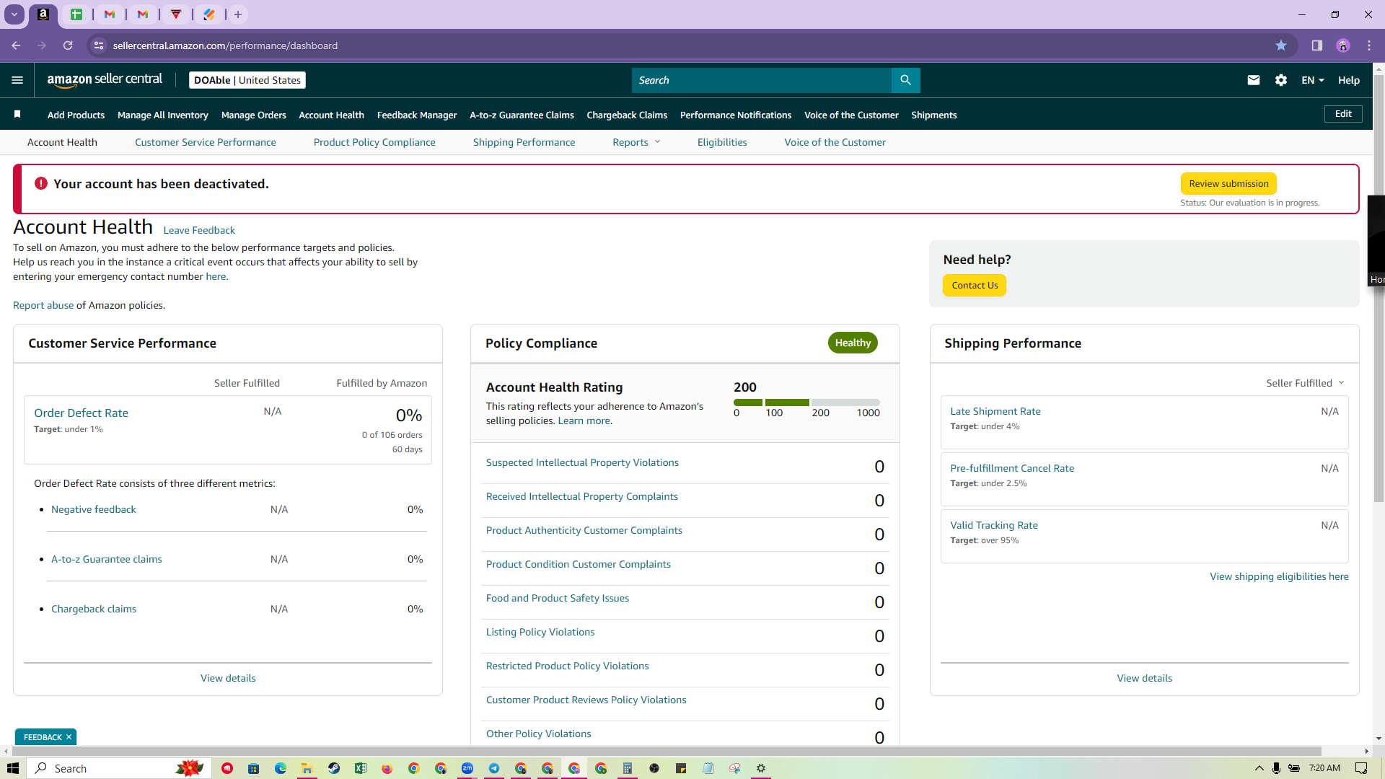Select the Shipping Performance tab

point(524,142)
